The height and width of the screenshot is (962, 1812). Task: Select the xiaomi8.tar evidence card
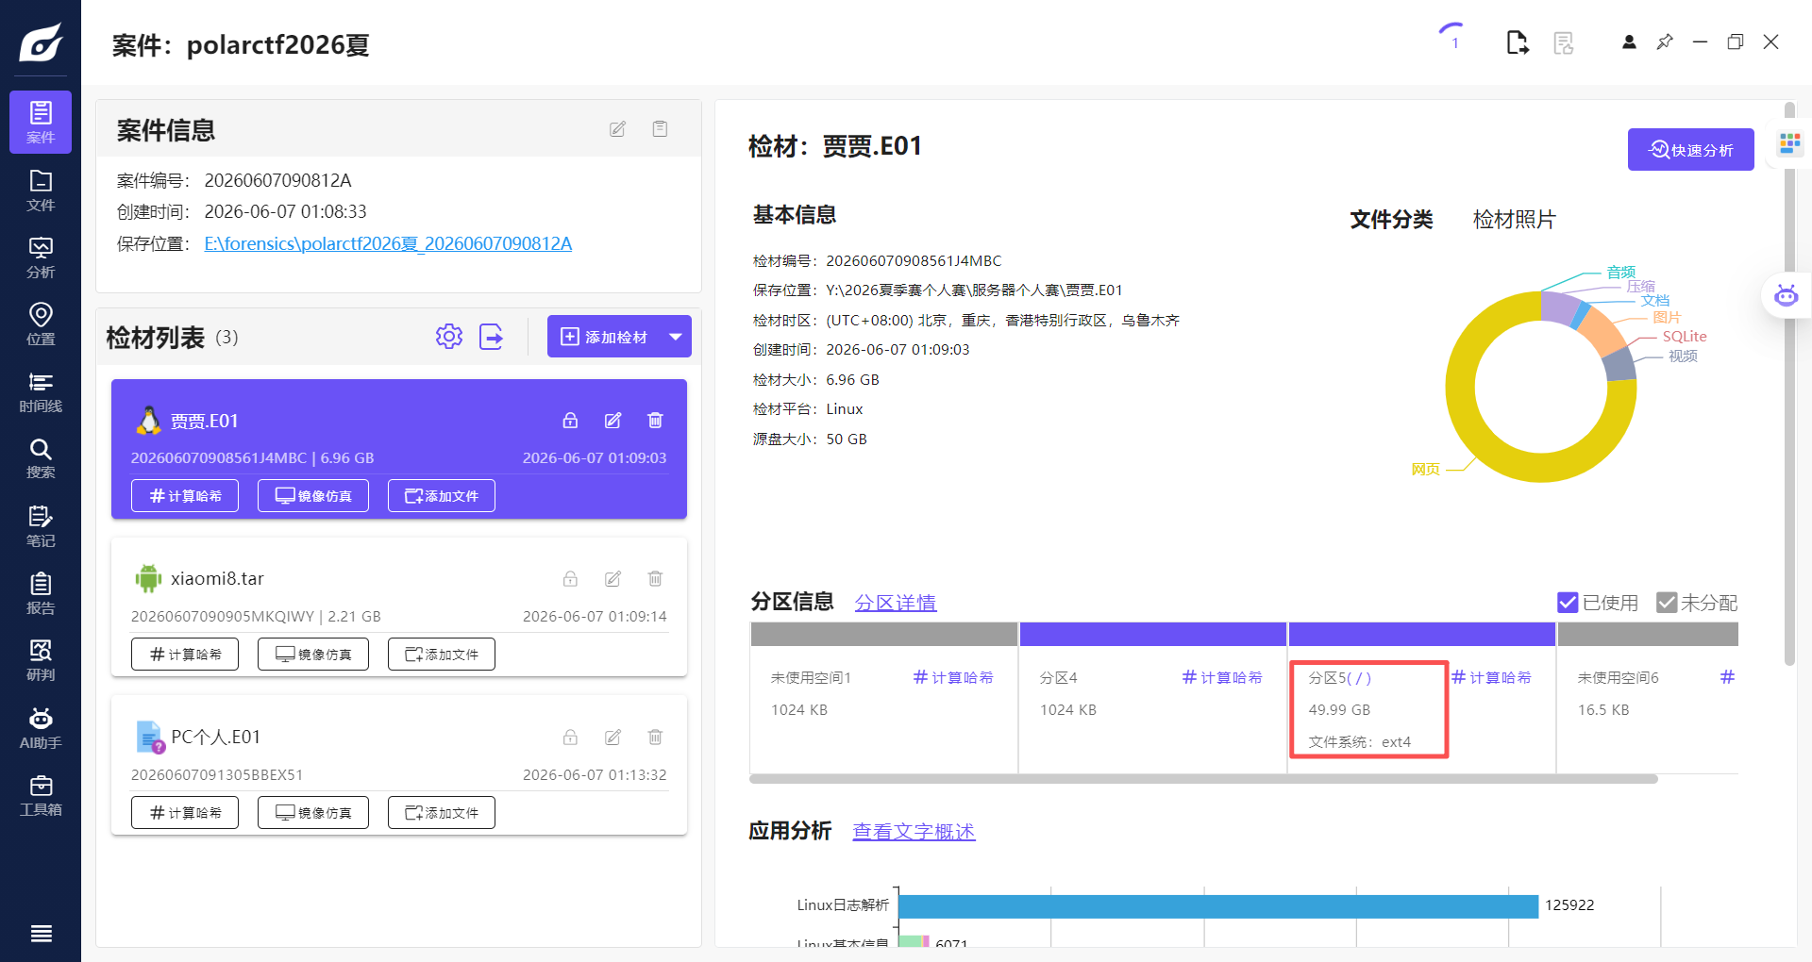click(399, 607)
